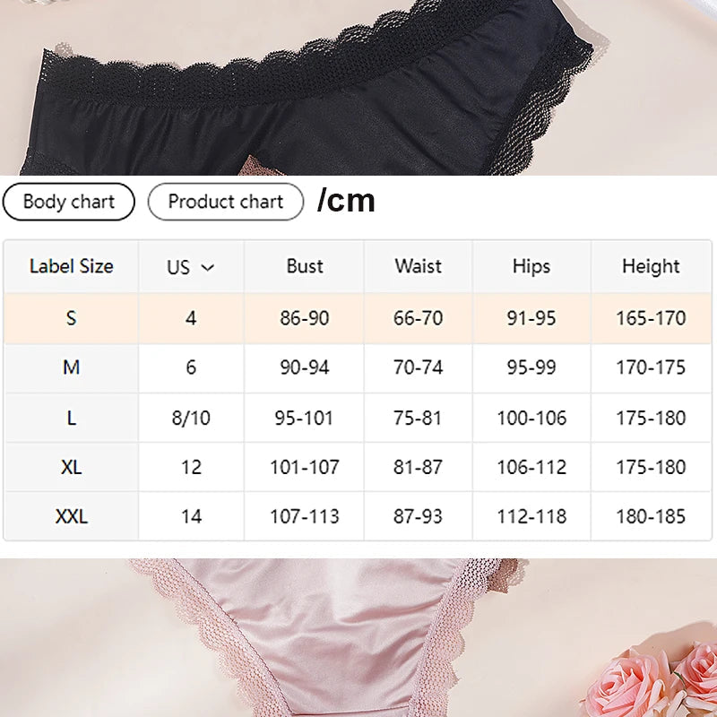717x717 pixels.
Task: Click bust value 107-113
Action: pyautogui.click(x=304, y=516)
